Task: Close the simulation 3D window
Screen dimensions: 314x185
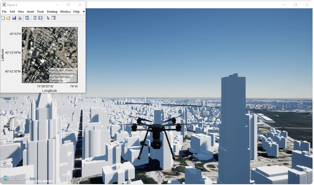Action: pos(307,4)
